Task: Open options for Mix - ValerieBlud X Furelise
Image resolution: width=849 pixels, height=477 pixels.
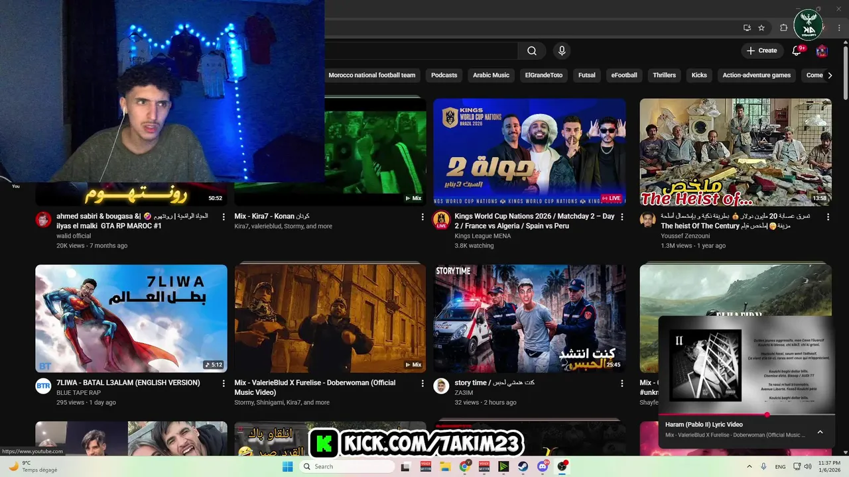Action: coord(423,383)
